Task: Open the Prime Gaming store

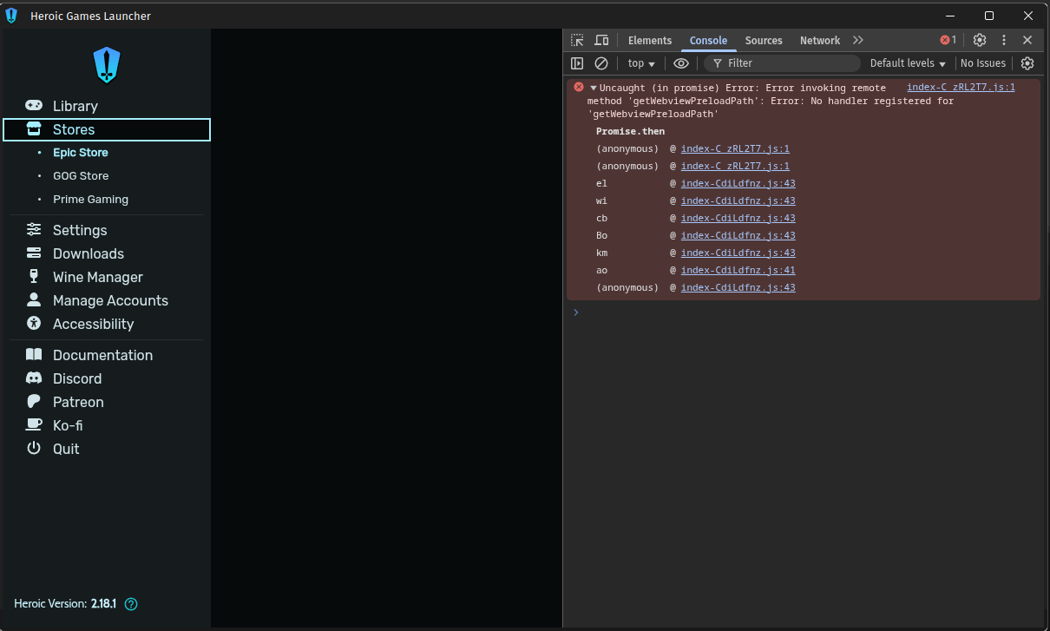Action: (90, 200)
